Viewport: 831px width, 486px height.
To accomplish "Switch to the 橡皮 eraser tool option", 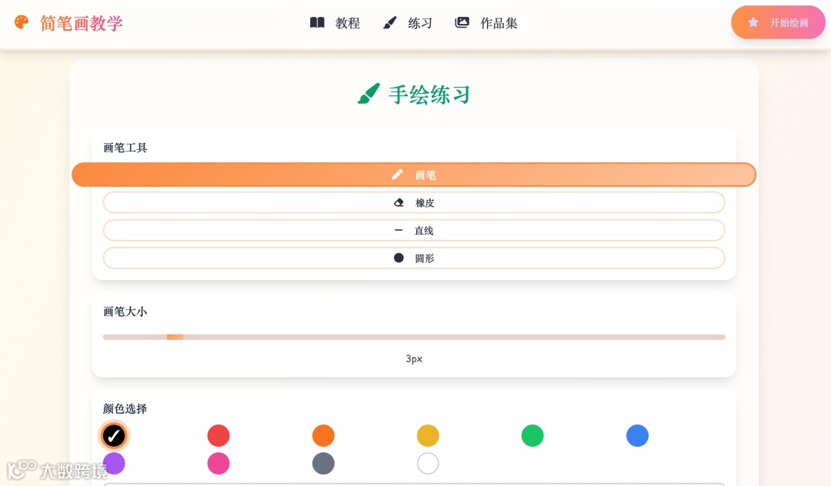I will [x=414, y=203].
